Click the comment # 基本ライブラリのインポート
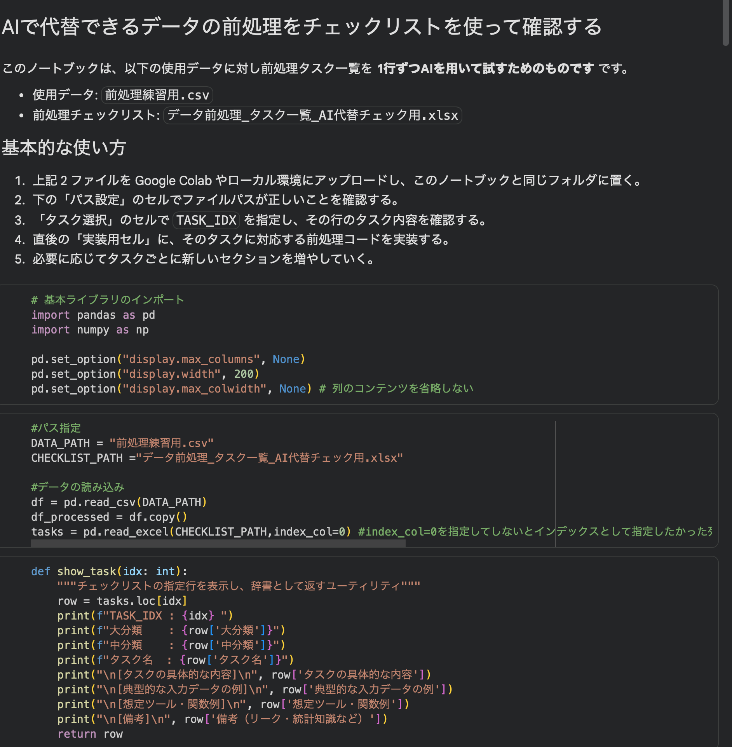The height and width of the screenshot is (747, 732). click(x=108, y=300)
